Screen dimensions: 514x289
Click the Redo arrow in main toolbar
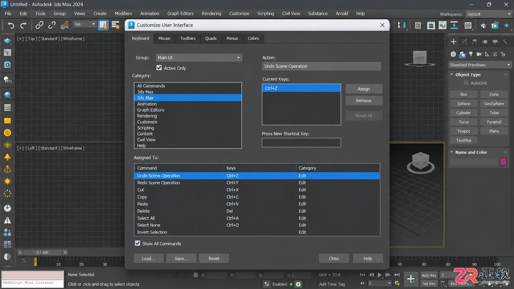[24, 25]
